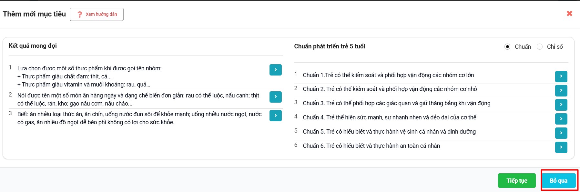Click the 'Chuẩn 6' an toàn cá nhân row text
The image size is (580, 192).
[371, 146]
